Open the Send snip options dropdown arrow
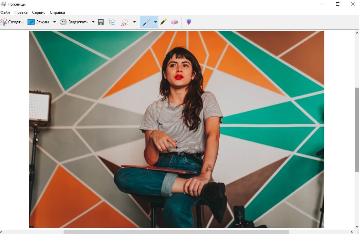Viewport: 359px width, 234px height. pos(134,22)
